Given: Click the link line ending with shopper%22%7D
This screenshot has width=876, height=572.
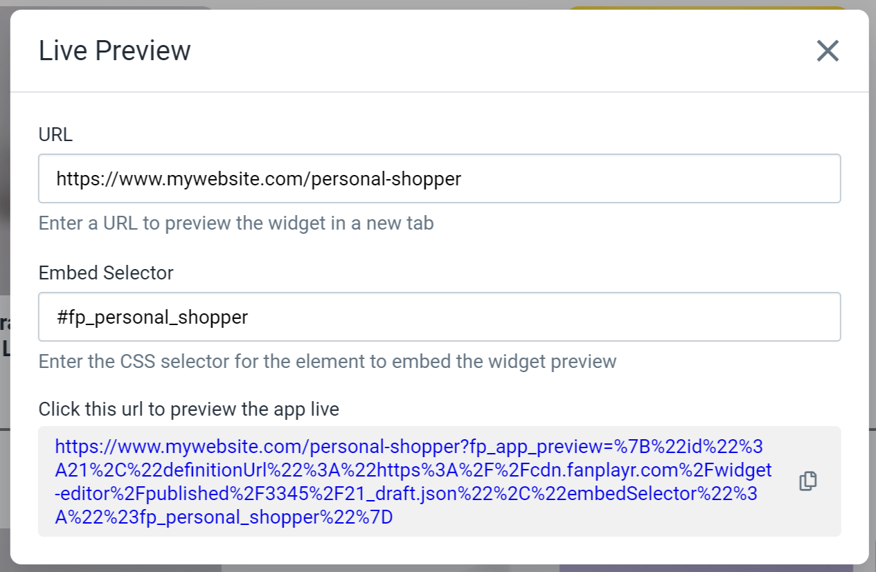Looking at the screenshot, I should [x=224, y=517].
